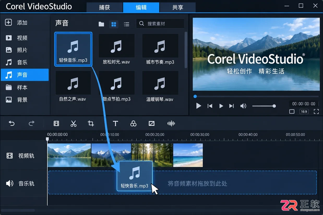Open the 16:9 aspect ratio selector
This screenshot has height=215, width=323.
tap(304, 112)
